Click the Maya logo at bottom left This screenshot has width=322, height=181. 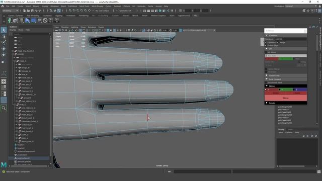tap(4, 164)
